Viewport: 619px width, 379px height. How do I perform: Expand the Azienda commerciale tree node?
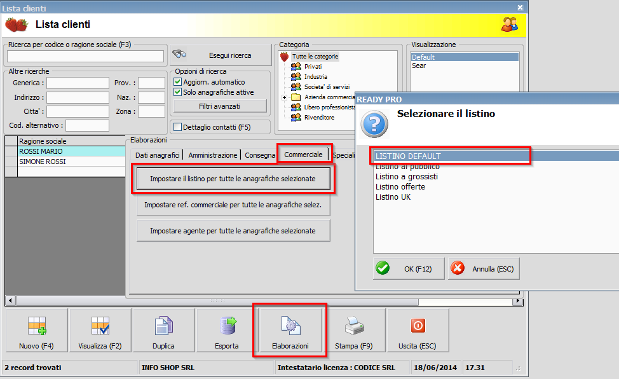pos(284,97)
